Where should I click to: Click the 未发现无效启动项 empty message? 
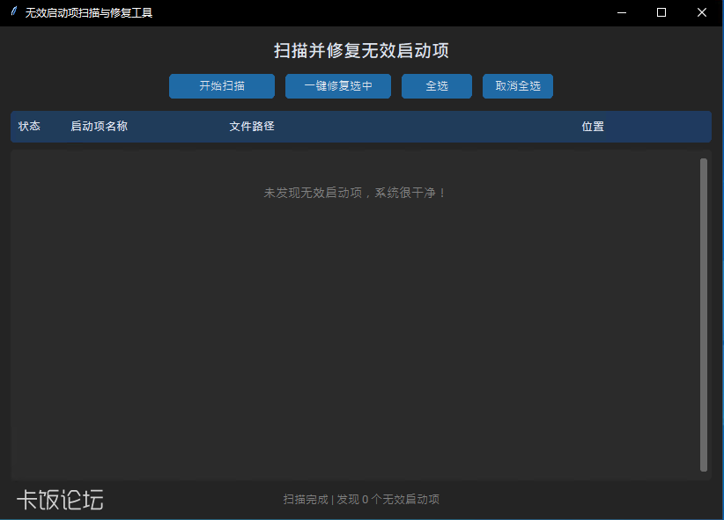(x=355, y=193)
